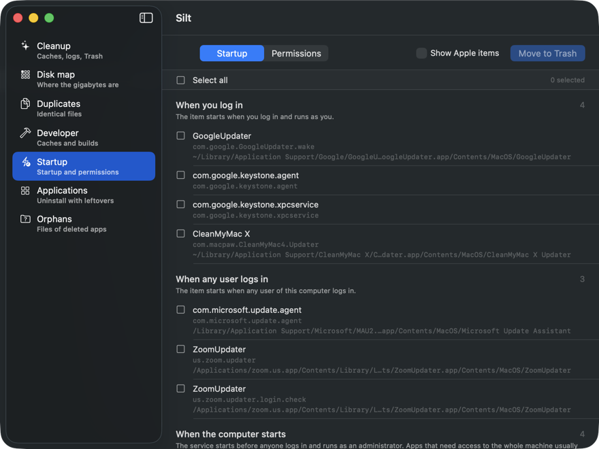Click the com.macpaw.CleanMyMac4.Updater identifier
The height and width of the screenshot is (449, 599).
[255, 244]
